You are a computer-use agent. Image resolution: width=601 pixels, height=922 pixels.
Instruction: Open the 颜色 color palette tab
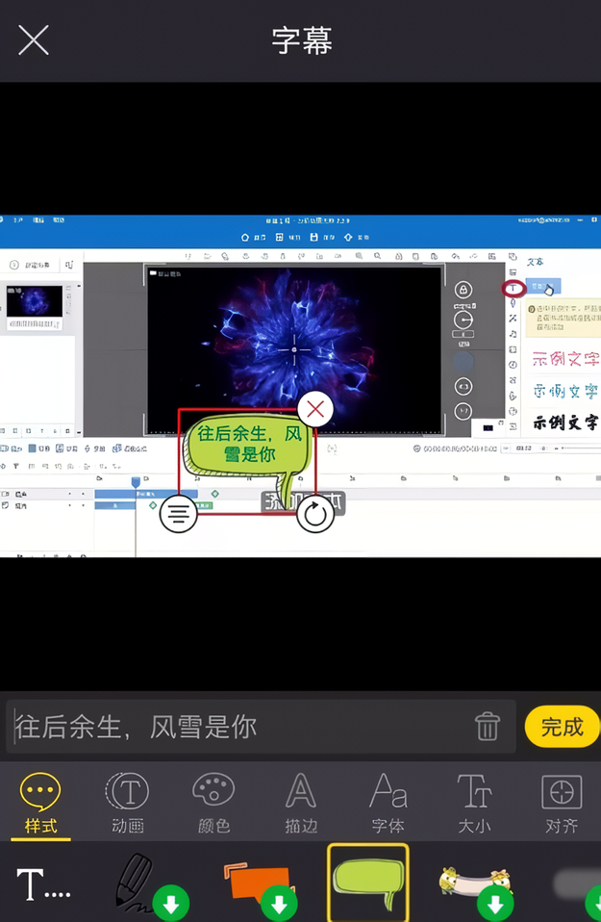coord(213,804)
